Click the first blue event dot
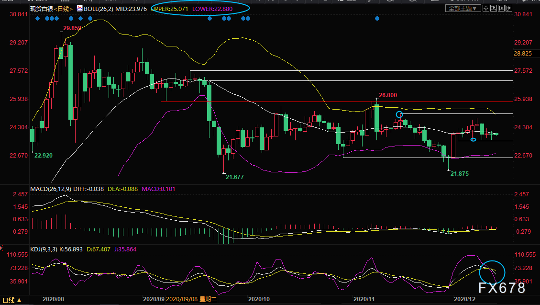The height and width of the screenshot is (305, 540). coord(37,18)
